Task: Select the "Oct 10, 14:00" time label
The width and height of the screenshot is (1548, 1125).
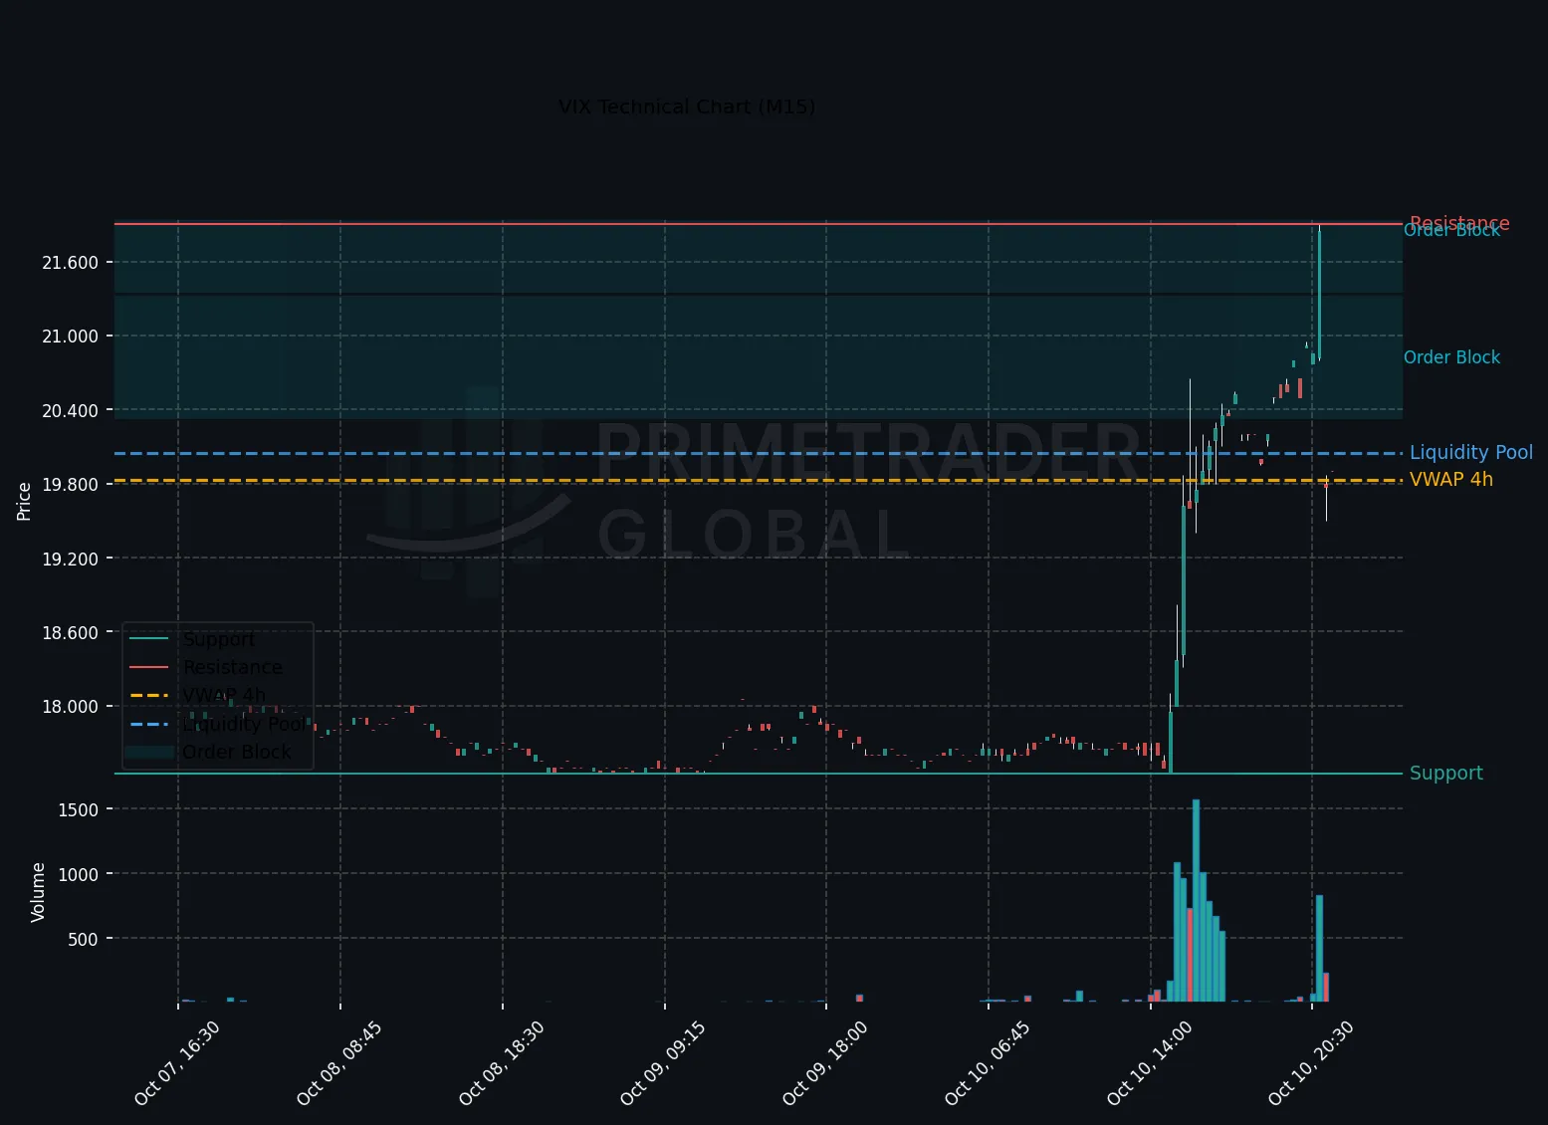Action: (x=1149, y=1062)
